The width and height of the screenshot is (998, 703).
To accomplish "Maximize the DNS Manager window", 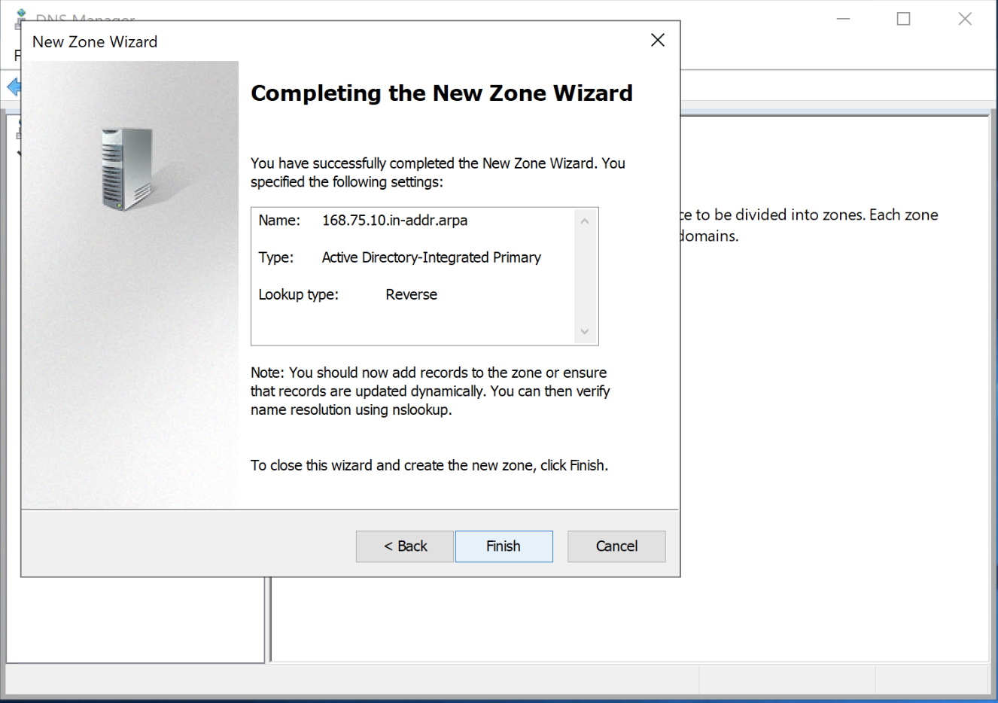I will coord(903,19).
